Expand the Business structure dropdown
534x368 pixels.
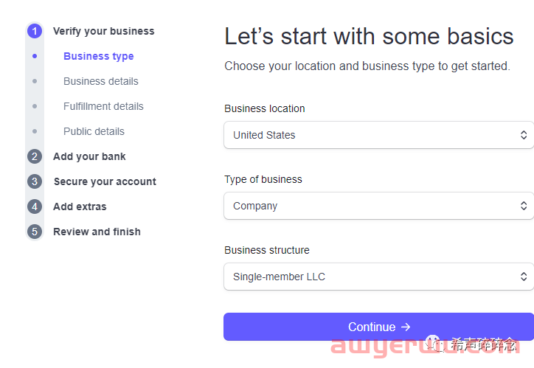coord(378,277)
